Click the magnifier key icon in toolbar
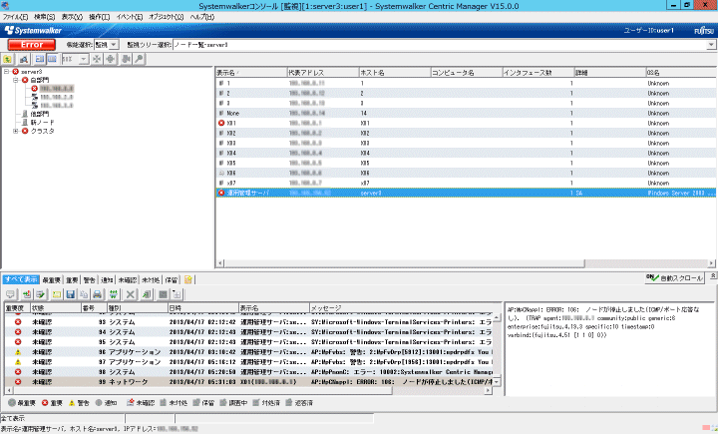 [139, 59]
